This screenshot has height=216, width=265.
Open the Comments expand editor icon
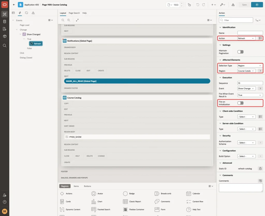260,181
